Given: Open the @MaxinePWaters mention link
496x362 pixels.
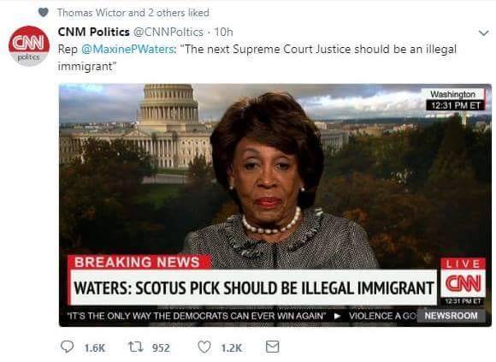Looking at the screenshot, I should click(x=127, y=50).
